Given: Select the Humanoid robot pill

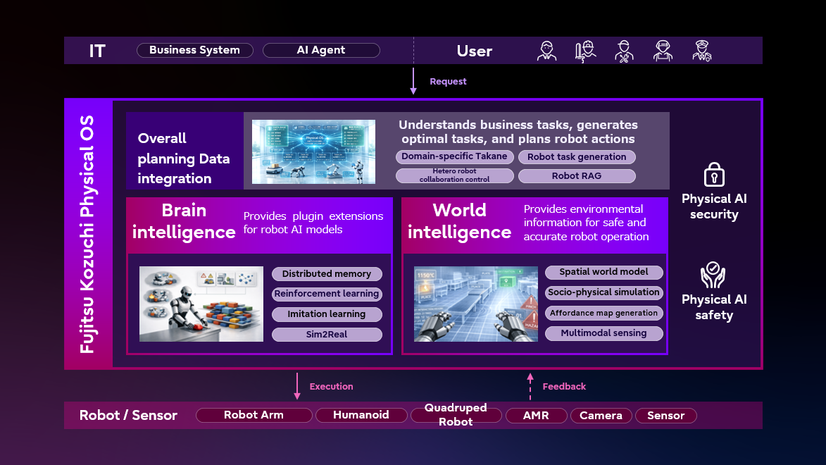Looking at the screenshot, I should click(361, 416).
